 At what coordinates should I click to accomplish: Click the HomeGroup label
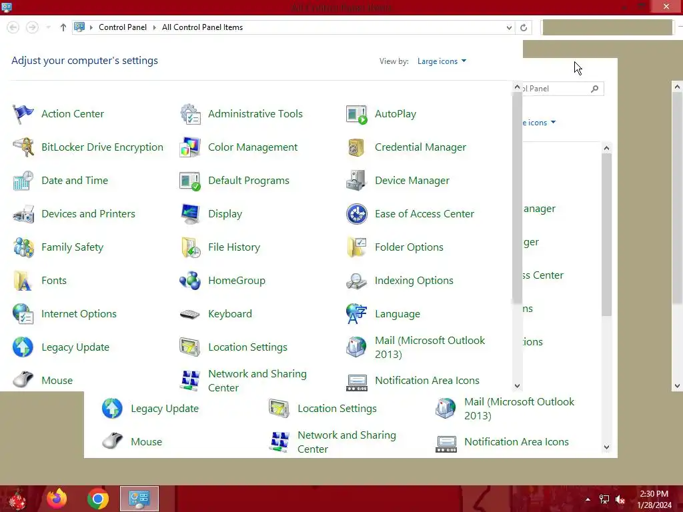(237, 281)
